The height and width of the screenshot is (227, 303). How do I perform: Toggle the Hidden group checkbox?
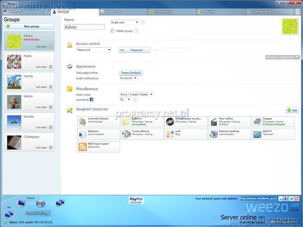point(112,31)
